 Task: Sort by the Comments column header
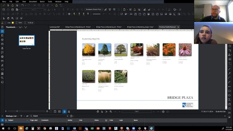click(x=45, y=120)
